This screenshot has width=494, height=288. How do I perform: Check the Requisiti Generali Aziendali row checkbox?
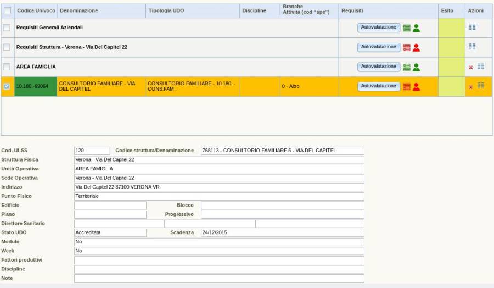7,27
